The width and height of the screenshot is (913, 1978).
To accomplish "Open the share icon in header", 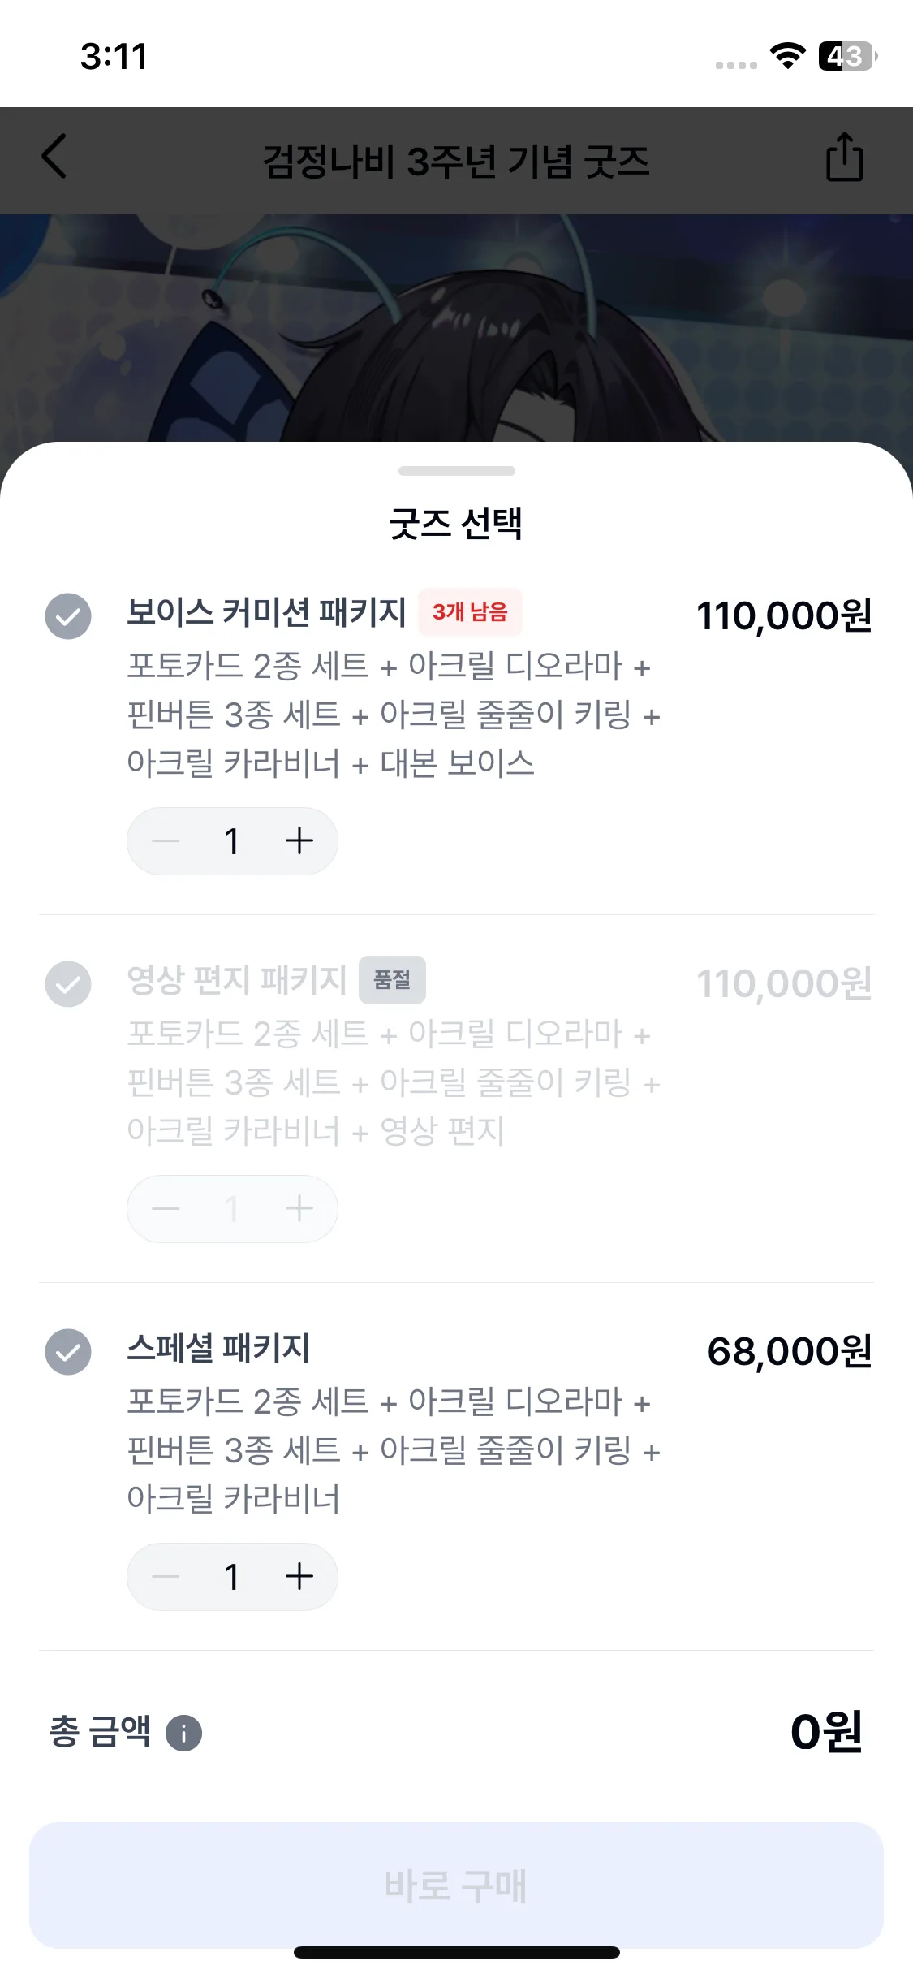I will [x=844, y=157].
